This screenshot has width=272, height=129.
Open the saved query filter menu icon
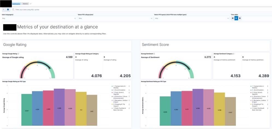click(x=4, y=10)
